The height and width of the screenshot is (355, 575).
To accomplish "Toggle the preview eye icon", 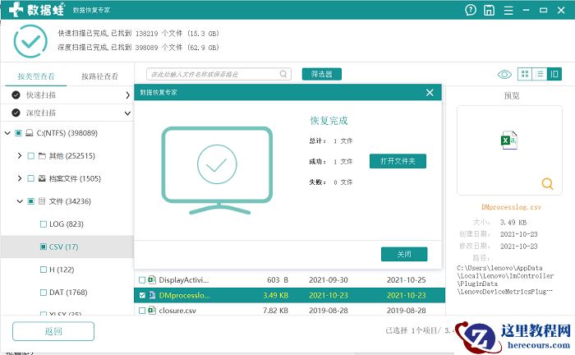I will point(504,75).
